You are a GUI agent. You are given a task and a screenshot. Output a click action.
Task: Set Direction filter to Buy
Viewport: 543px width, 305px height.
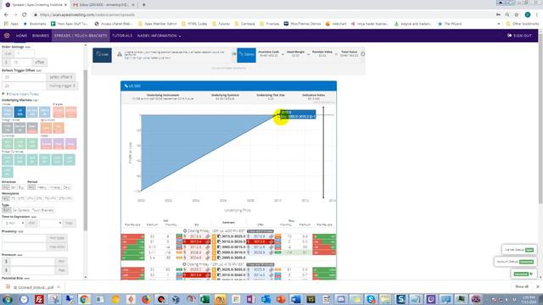click(20, 187)
